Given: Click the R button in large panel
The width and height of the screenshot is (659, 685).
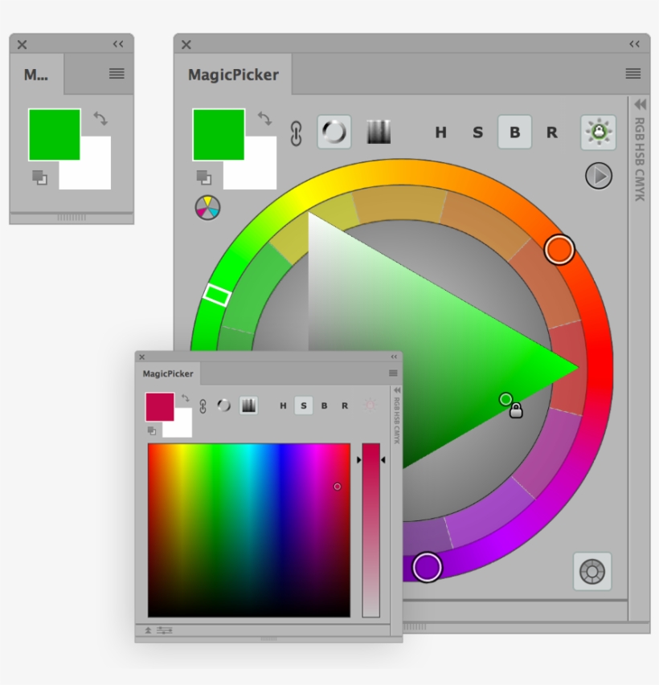Looking at the screenshot, I should [x=551, y=133].
